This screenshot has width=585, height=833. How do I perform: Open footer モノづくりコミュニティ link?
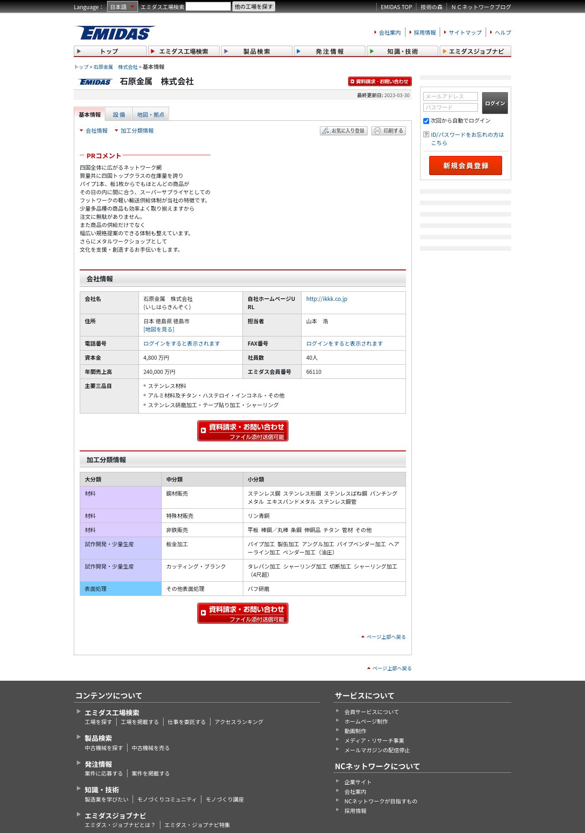point(167,800)
